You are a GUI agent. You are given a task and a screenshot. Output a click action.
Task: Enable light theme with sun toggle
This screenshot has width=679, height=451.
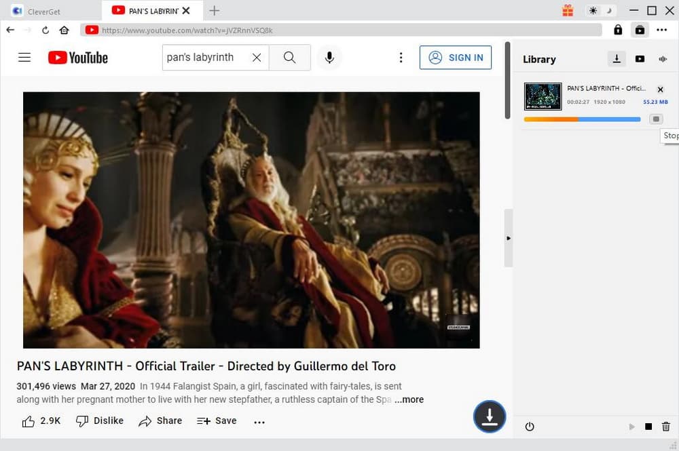coord(593,11)
